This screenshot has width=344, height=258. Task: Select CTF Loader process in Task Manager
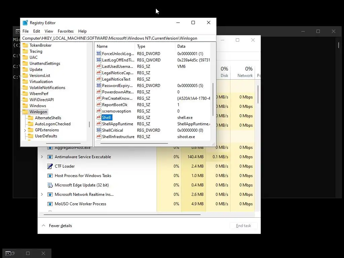coord(65,166)
